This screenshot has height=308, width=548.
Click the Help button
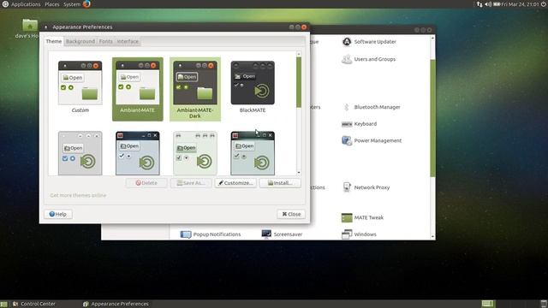coord(58,214)
